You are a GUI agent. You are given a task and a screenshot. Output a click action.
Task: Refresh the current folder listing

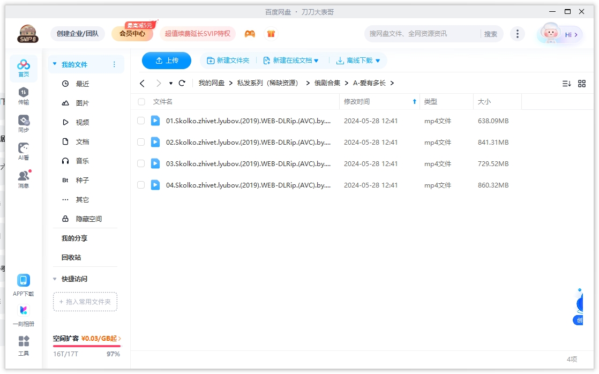click(182, 83)
